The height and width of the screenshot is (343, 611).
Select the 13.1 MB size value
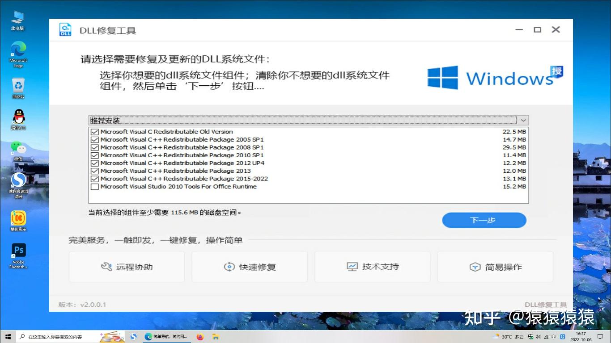pos(514,179)
